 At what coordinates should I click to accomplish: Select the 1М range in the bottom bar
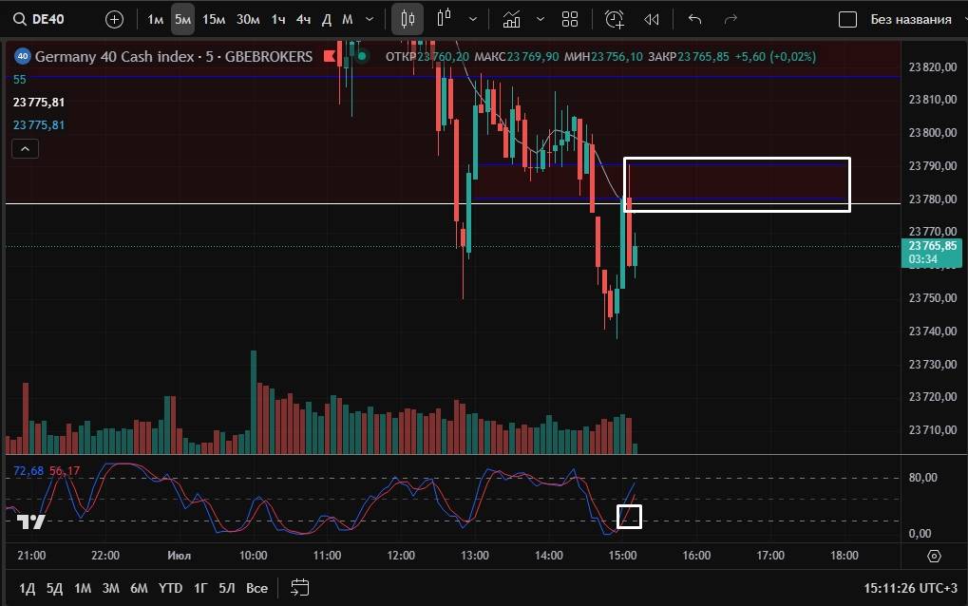tap(83, 588)
